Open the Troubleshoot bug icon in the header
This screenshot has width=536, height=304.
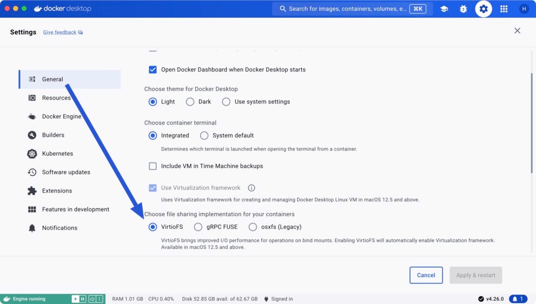click(463, 8)
